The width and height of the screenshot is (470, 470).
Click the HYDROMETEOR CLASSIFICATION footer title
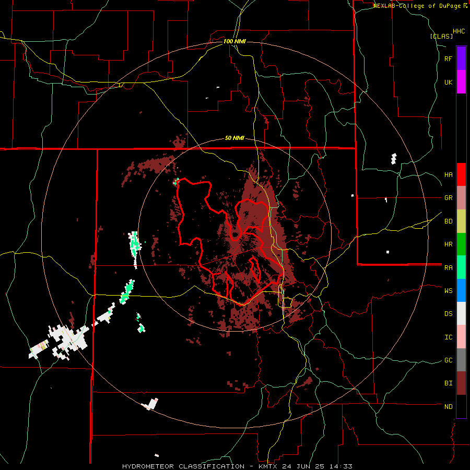point(183,466)
